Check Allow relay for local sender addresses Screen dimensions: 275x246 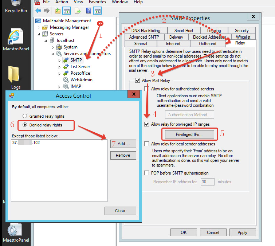[x=147, y=144]
